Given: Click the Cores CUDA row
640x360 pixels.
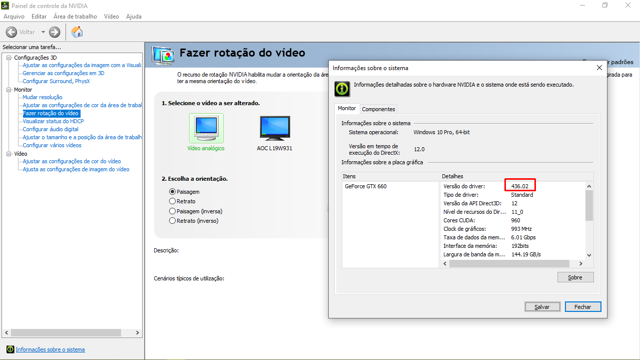Looking at the screenshot, I should [x=513, y=220].
